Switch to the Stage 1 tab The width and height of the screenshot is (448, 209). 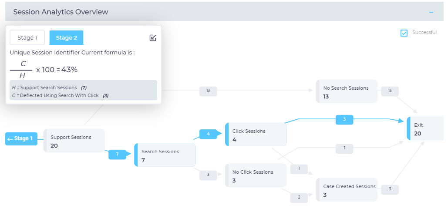coord(27,38)
